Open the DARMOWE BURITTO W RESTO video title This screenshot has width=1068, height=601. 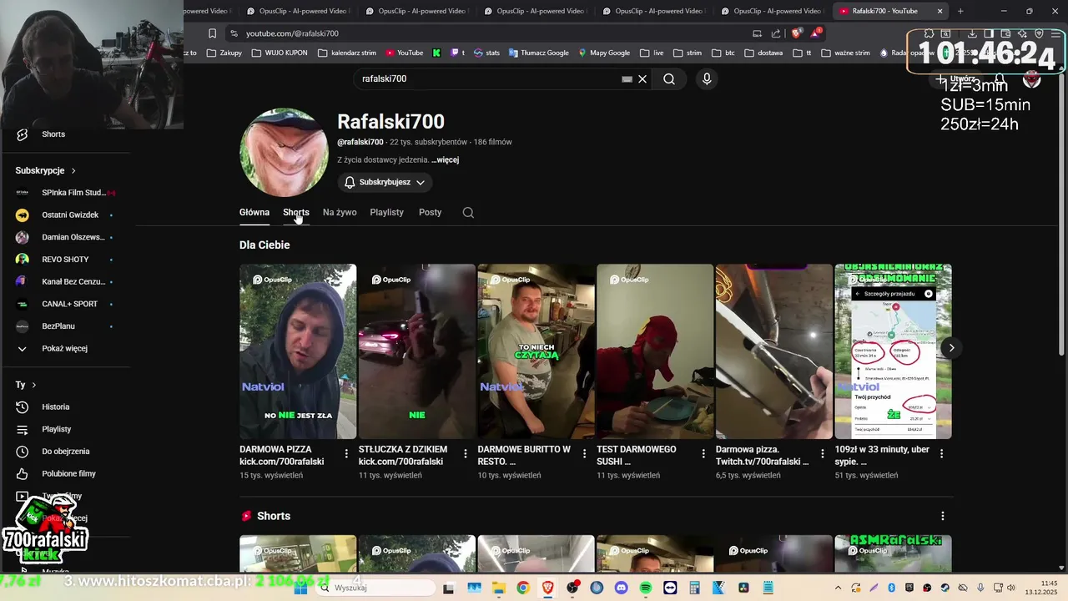524,455
